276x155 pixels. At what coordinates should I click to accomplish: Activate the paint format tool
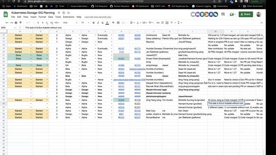pos(21,23)
